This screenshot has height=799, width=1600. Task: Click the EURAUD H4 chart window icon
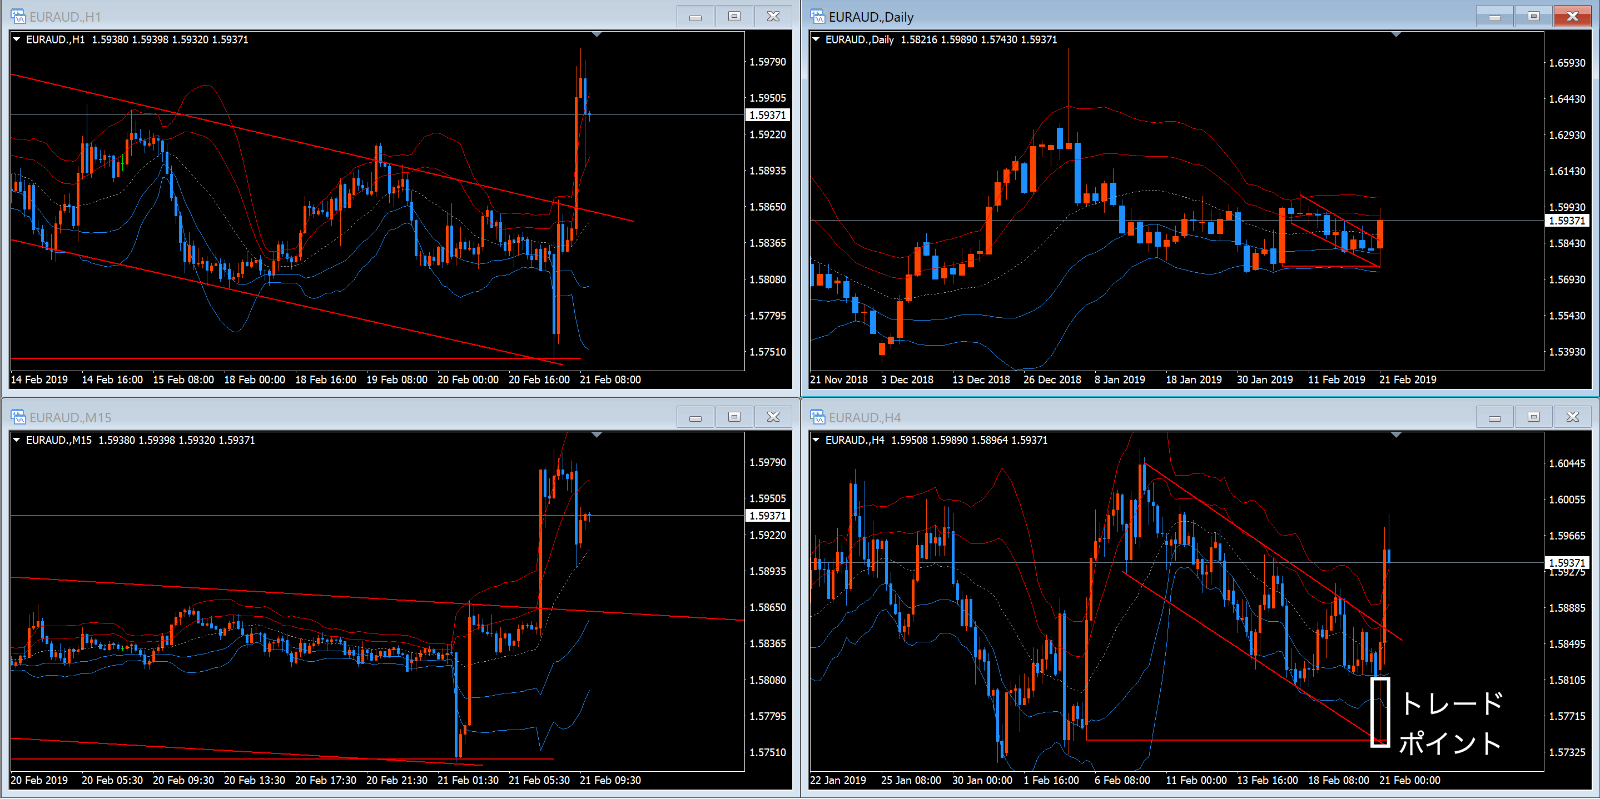point(817,417)
